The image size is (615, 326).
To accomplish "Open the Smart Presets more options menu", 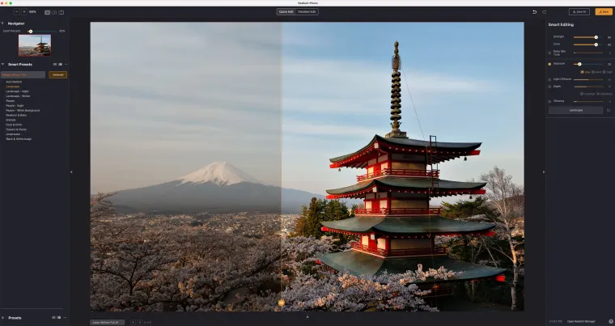I will 66,64.
